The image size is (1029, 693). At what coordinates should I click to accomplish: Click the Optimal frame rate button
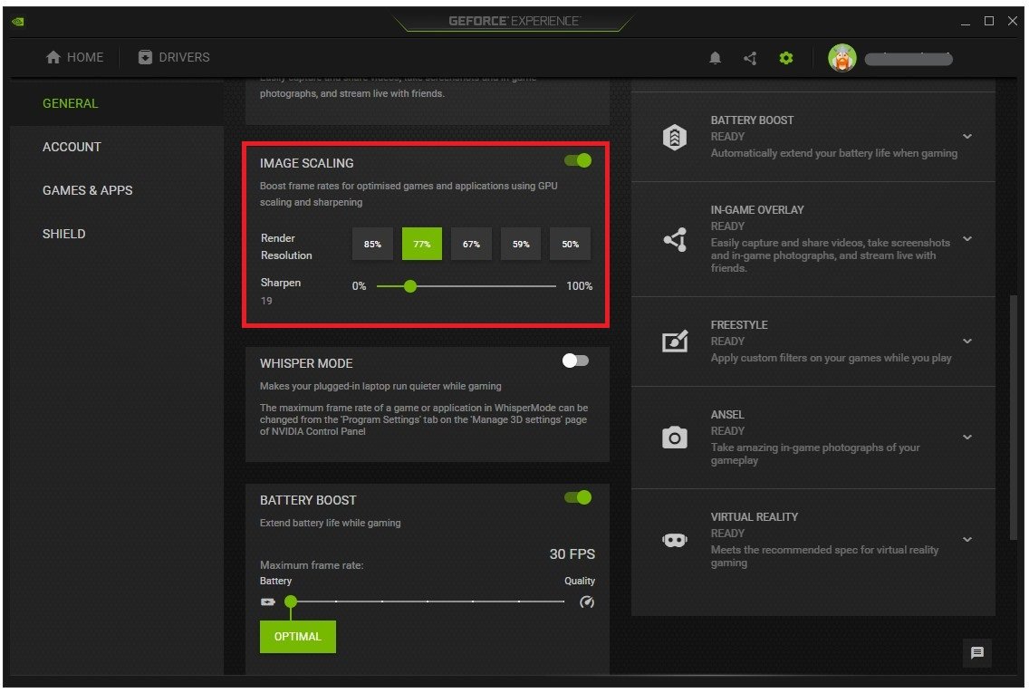pos(297,637)
